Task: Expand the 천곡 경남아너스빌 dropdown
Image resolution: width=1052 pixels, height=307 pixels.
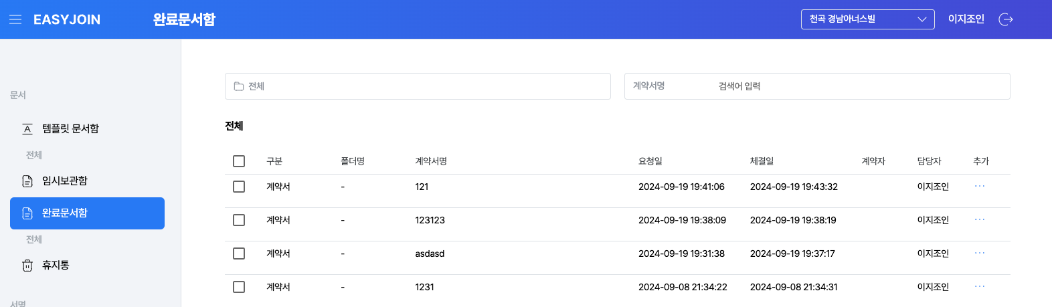Action: (x=867, y=19)
